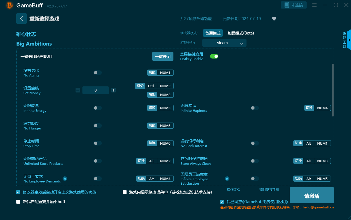The width and height of the screenshot is (351, 220).
Task: Check the 游戏内显示修改项菜单 checkbox
Action: [125, 192]
